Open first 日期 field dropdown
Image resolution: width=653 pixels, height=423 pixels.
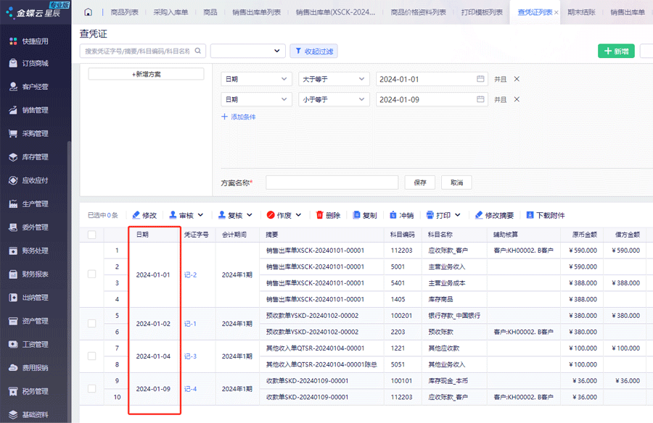point(255,79)
